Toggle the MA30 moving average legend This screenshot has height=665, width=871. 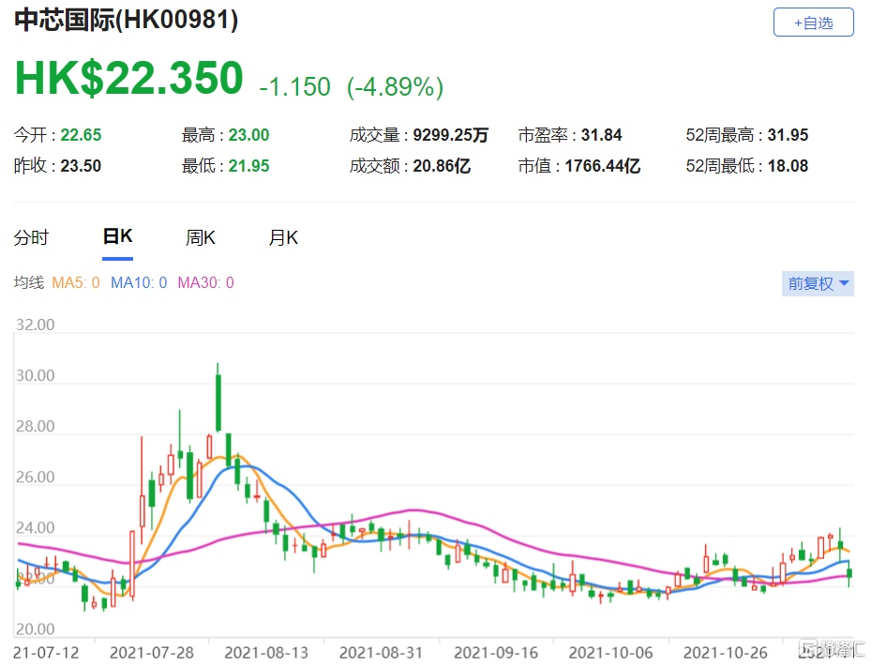(x=205, y=282)
